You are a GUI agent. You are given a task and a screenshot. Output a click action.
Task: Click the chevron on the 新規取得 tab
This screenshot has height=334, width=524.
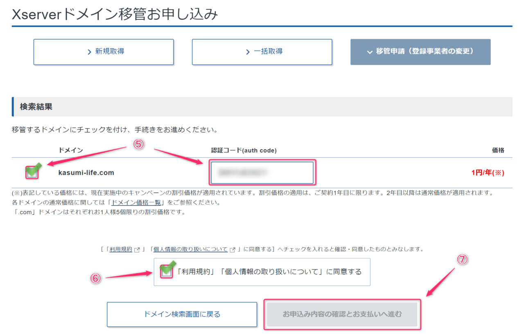(89, 52)
